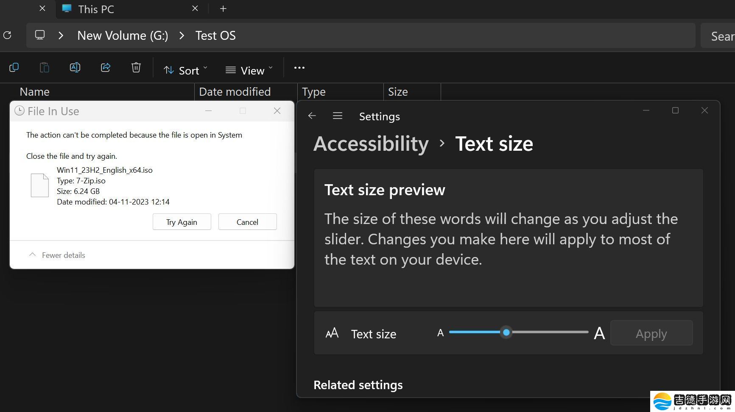Image resolution: width=735 pixels, height=412 pixels.
Task: Click the Text size preview heading
Action: (x=385, y=190)
